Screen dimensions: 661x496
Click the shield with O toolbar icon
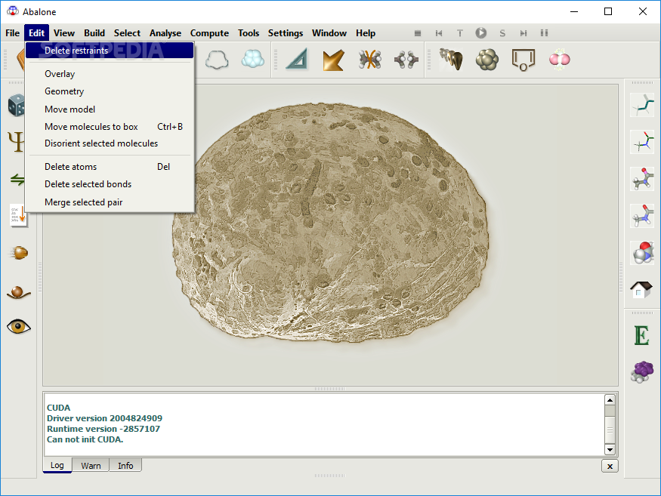click(524, 60)
